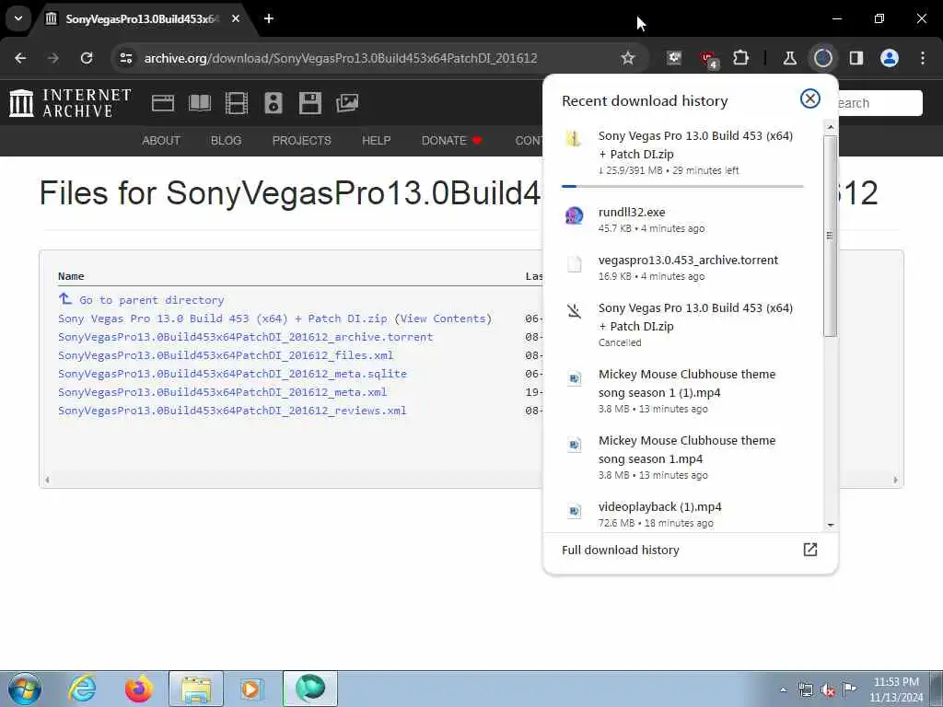Reload the page with the refresh icon

click(x=87, y=58)
